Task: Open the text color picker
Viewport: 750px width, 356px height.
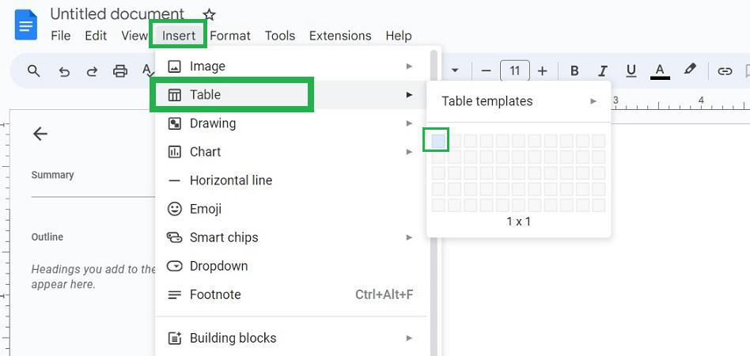Action: (x=660, y=71)
